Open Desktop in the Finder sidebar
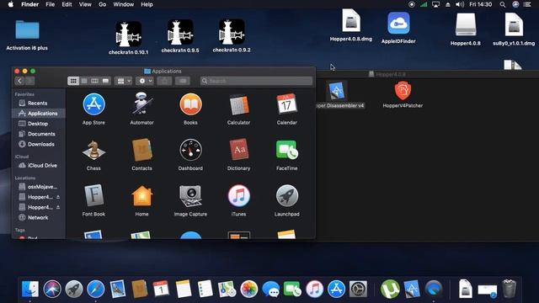Image resolution: width=539 pixels, height=303 pixels. tap(39, 124)
